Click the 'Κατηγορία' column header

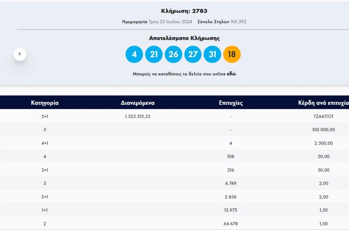click(x=45, y=103)
